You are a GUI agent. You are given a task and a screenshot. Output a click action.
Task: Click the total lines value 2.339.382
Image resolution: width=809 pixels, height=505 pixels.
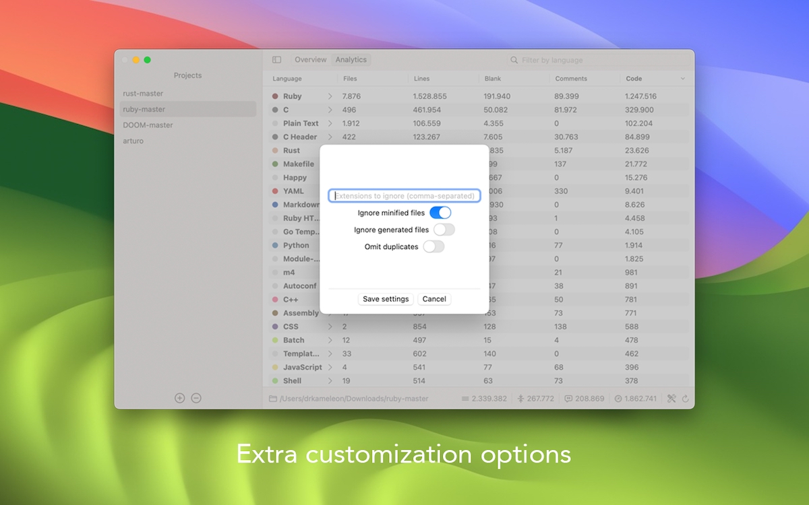(489, 399)
